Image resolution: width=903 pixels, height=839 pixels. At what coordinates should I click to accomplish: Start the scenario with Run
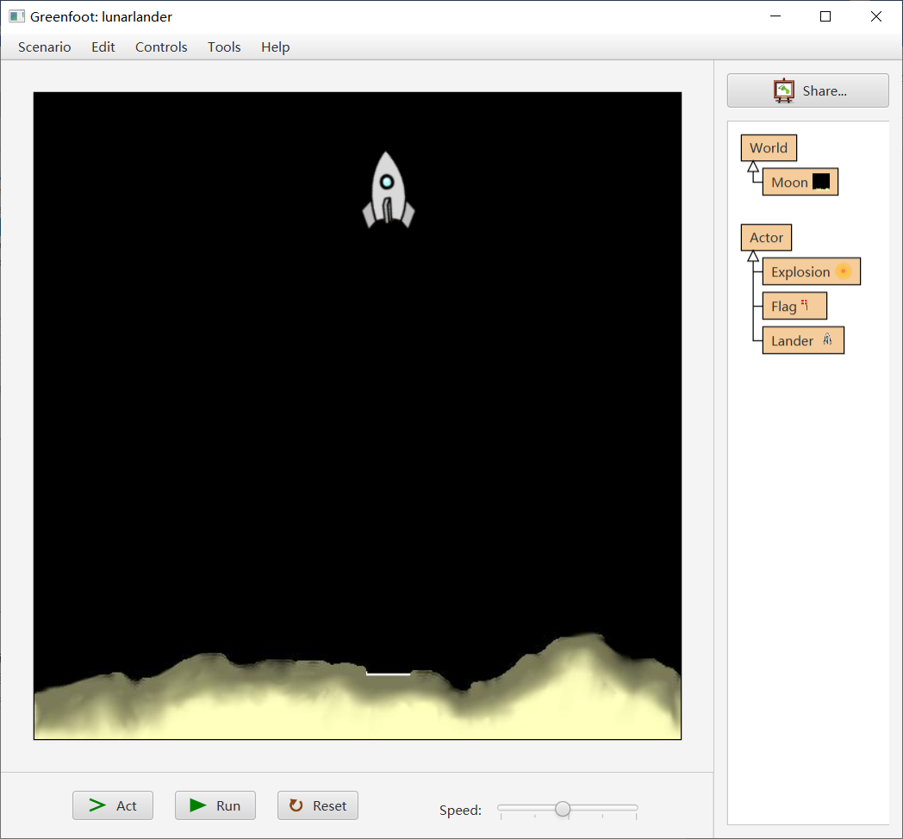click(215, 805)
